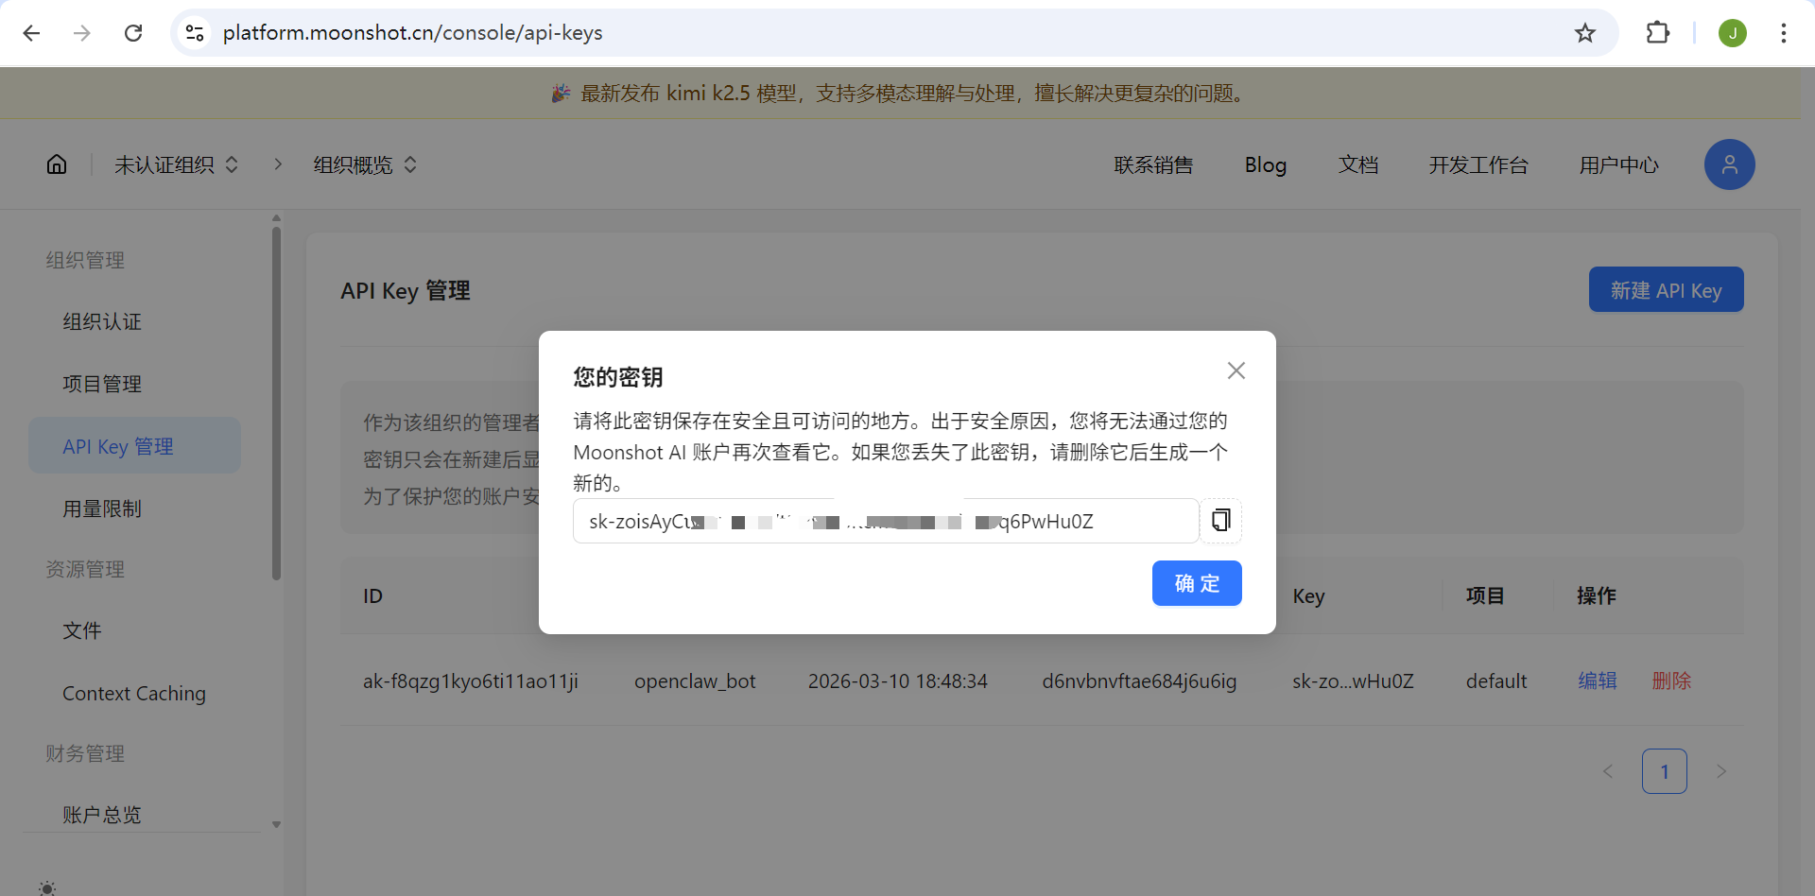Expand the 未认证组织 organization switcher
This screenshot has height=896, width=1815.
click(176, 164)
